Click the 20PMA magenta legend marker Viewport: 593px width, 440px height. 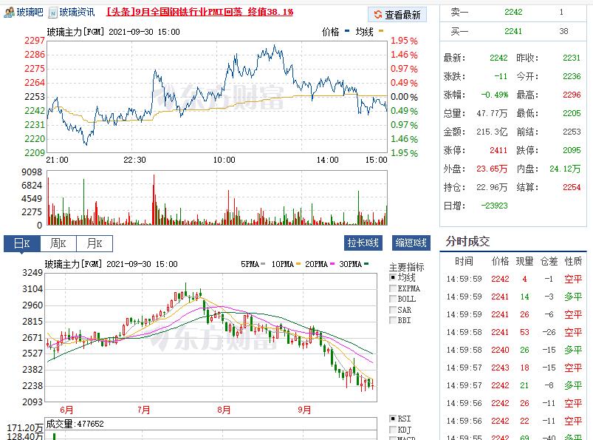pyautogui.click(x=332, y=263)
